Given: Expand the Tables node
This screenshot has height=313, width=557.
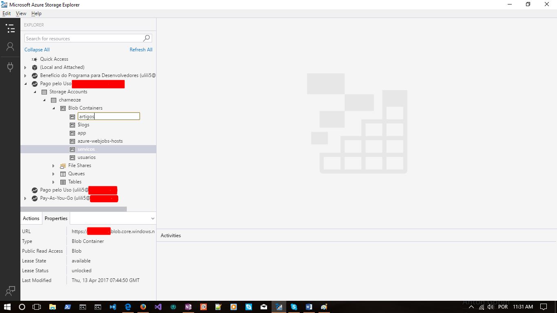Looking at the screenshot, I should [53, 182].
